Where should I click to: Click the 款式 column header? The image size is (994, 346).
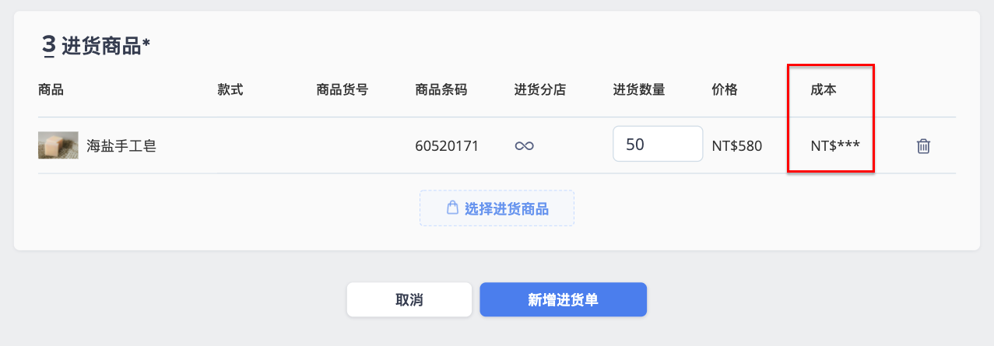point(230,89)
